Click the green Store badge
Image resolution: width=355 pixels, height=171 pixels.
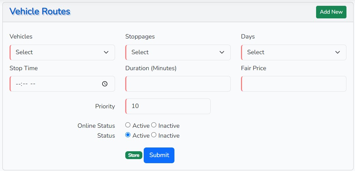[133, 155]
